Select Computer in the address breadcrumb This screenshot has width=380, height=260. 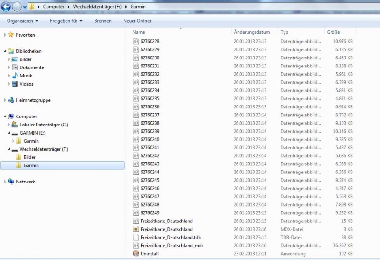pyautogui.click(x=54, y=7)
